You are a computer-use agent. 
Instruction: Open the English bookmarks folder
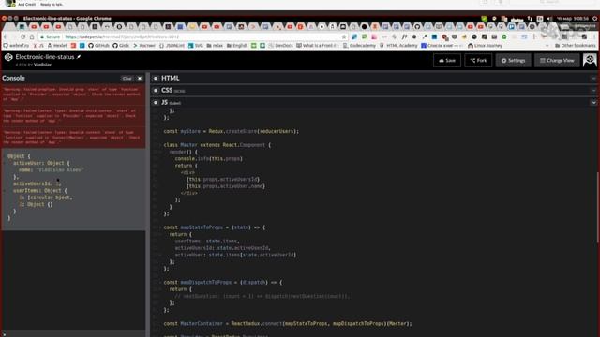[237, 46]
